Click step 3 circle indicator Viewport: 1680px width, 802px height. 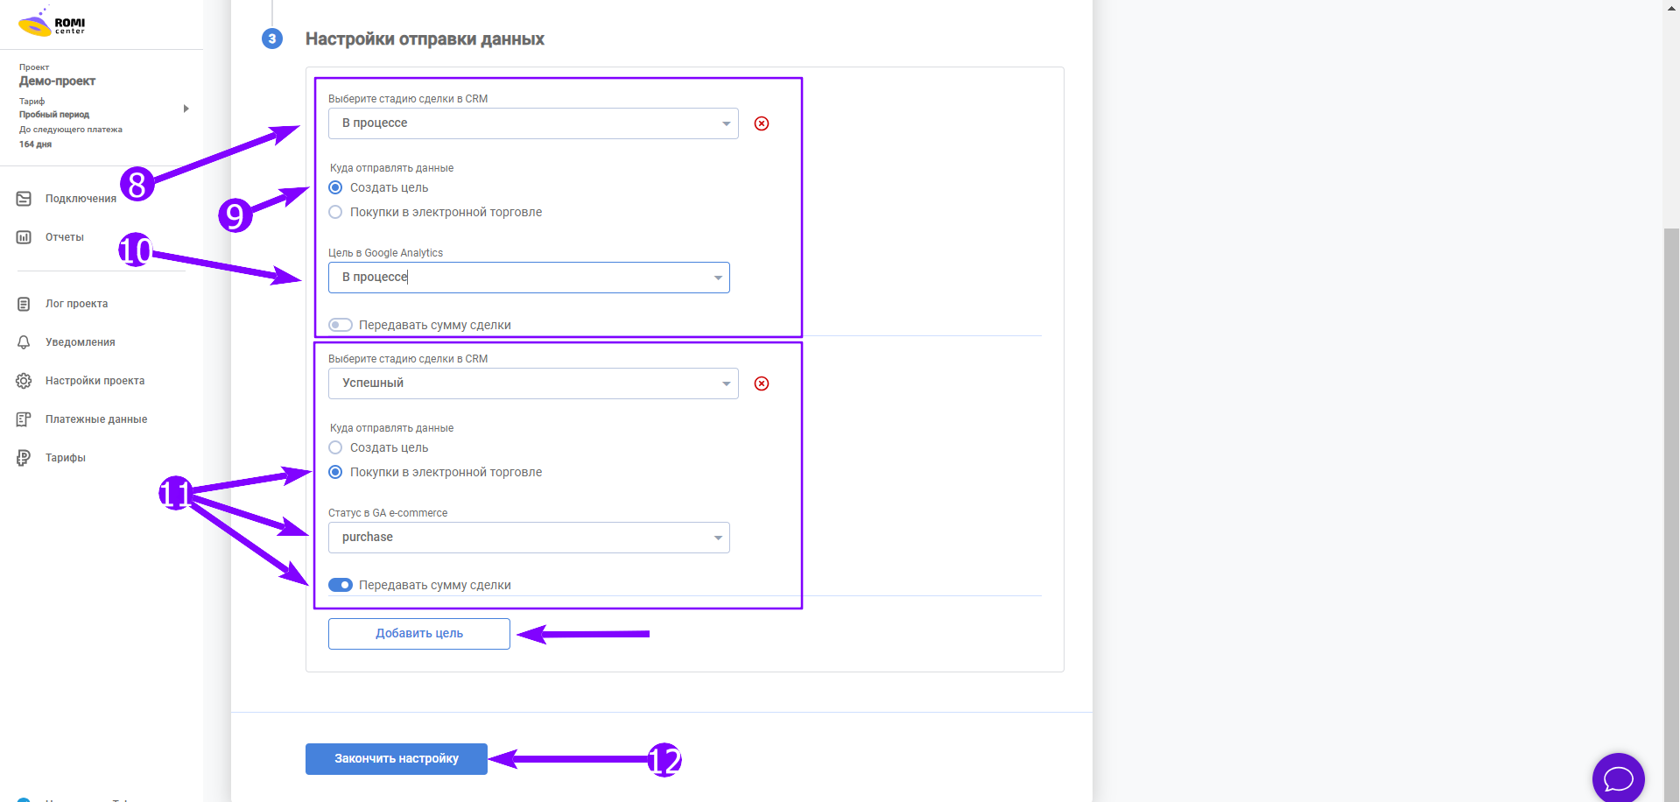click(x=272, y=39)
